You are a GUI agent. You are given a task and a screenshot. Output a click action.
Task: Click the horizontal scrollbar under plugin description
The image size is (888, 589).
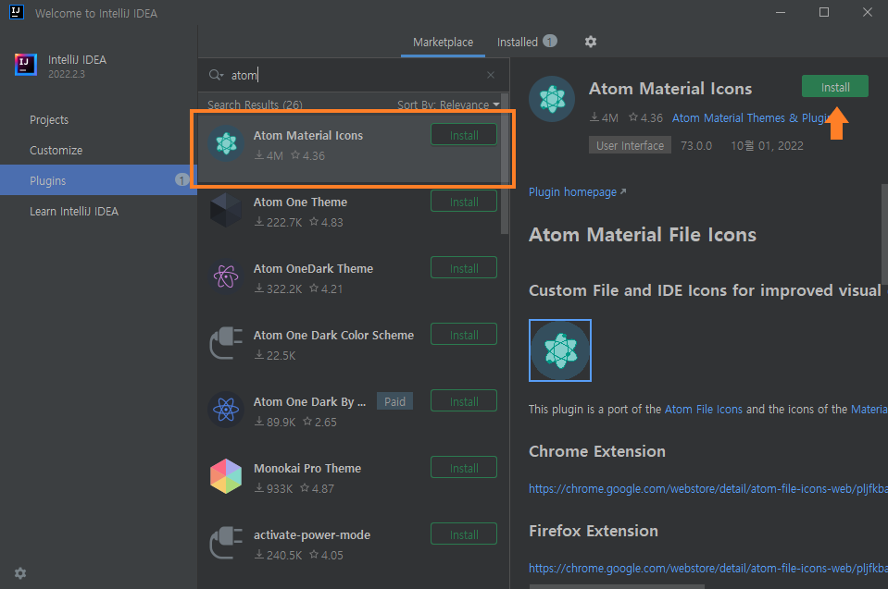[616, 587]
